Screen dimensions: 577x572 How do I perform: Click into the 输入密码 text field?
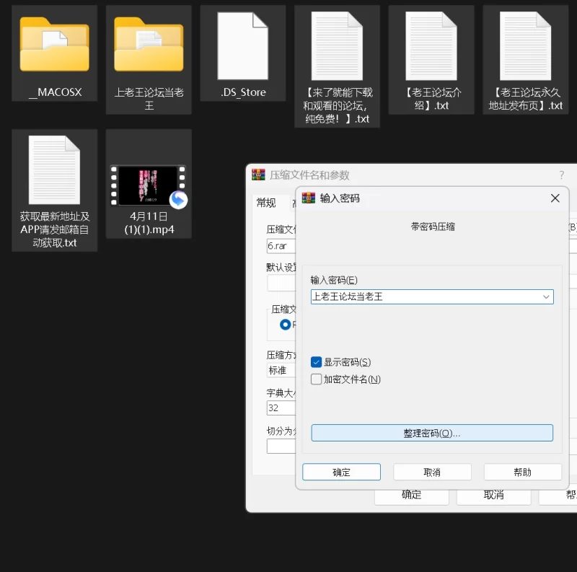click(424, 296)
